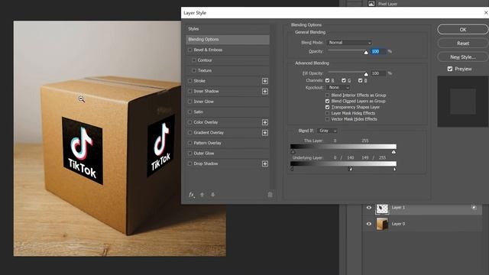Check Layer Mask Hides Effects
Image resolution: width=489 pixels, height=275 pixels.
[327, 113]
